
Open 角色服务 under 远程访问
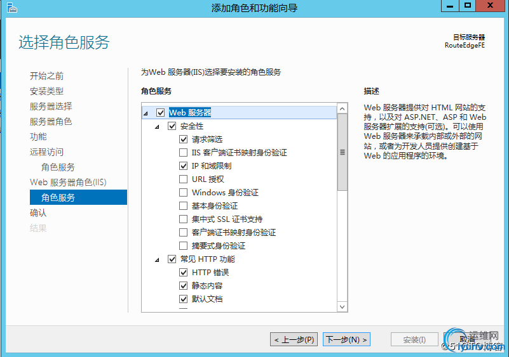pos(58,167)
